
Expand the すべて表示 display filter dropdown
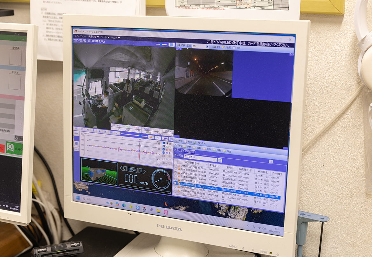(x=215, y=159)
